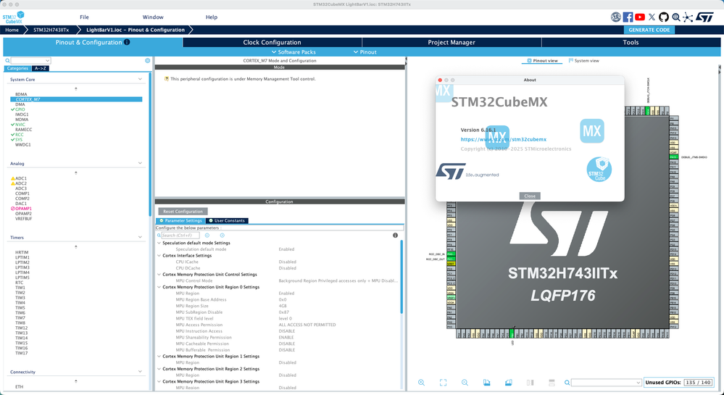Click the info icon beside Pinout & Configuration
Viewport: 724px width, 395px height.
pyautogui.click(x=127, y=42)
